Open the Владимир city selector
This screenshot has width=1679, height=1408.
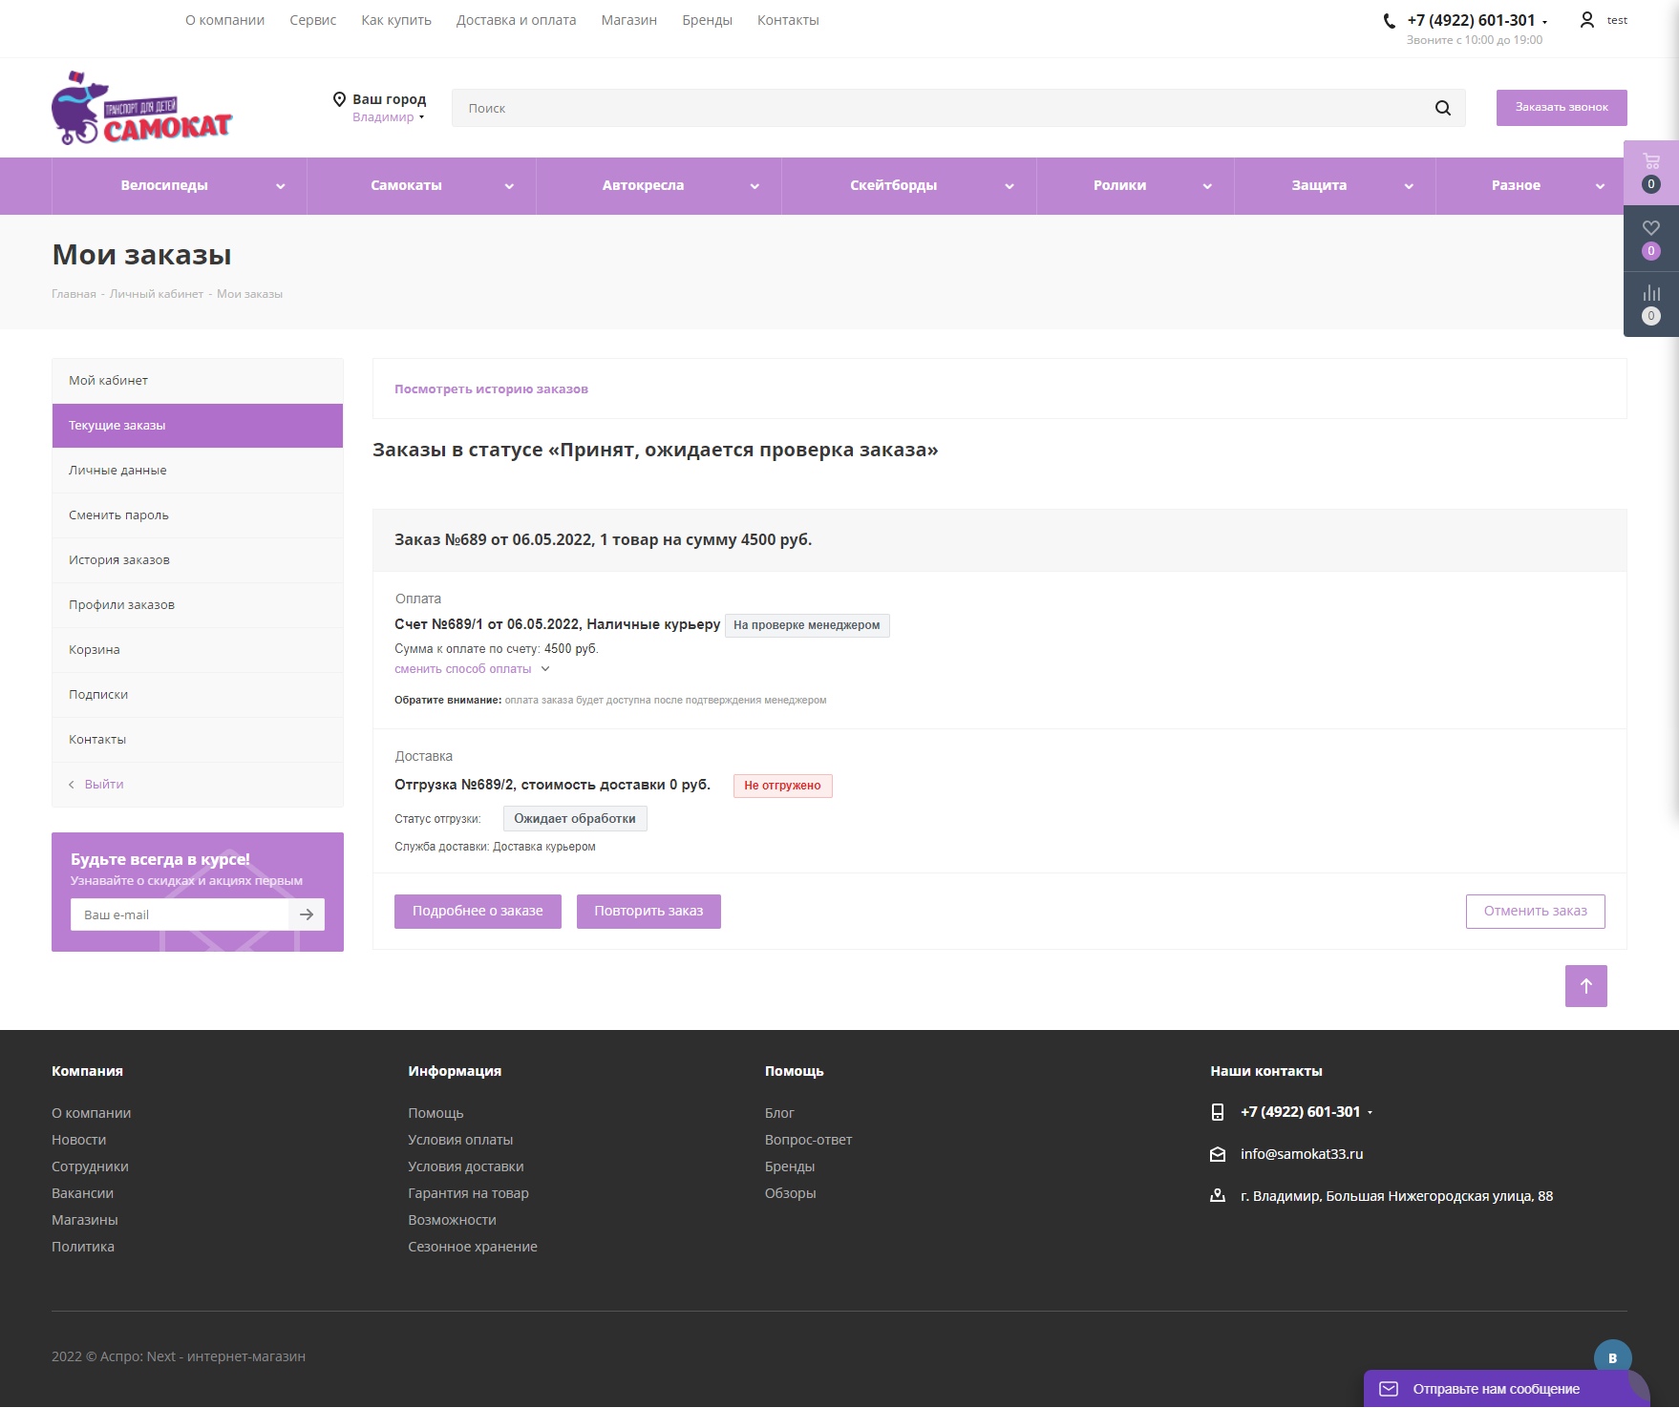point(388,117)
